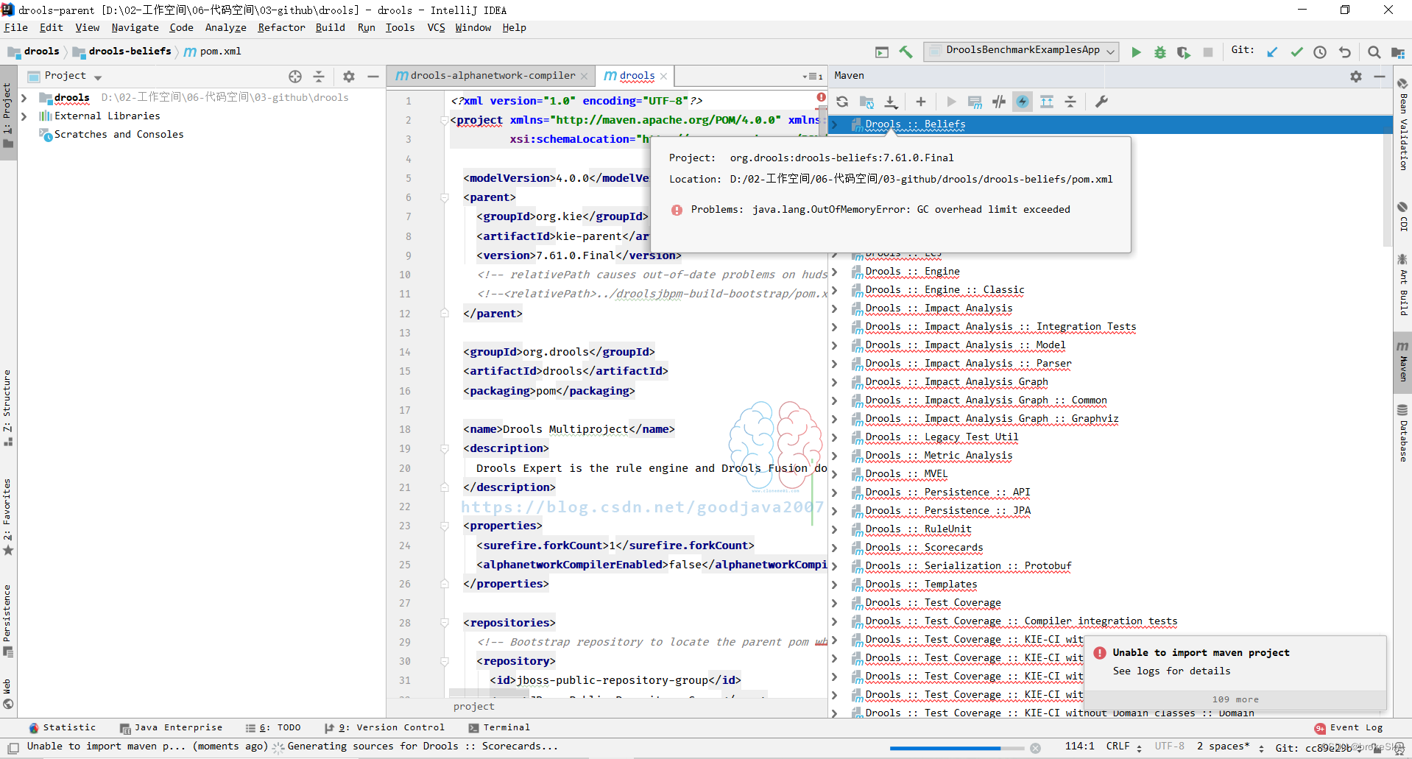Debug DroolsBenchmarkExamplesApp
The height and width of the screenshot is (759, 1412).
tap(1160, 52)
